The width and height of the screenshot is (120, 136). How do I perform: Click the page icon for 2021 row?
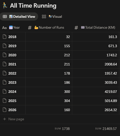[x=5, y=64]
